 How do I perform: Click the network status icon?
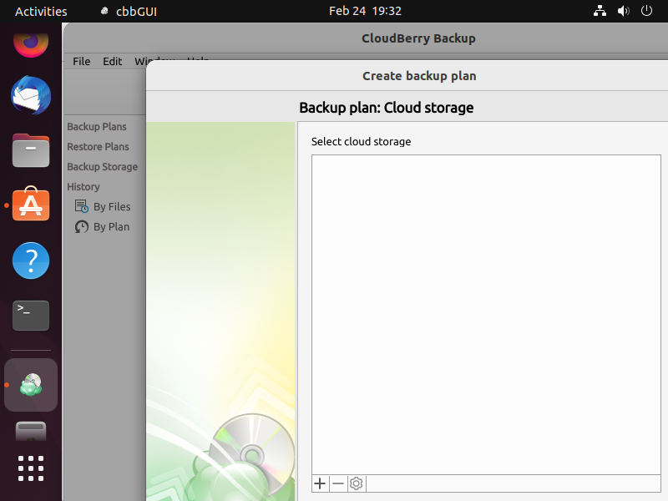[x=600, y=11]
